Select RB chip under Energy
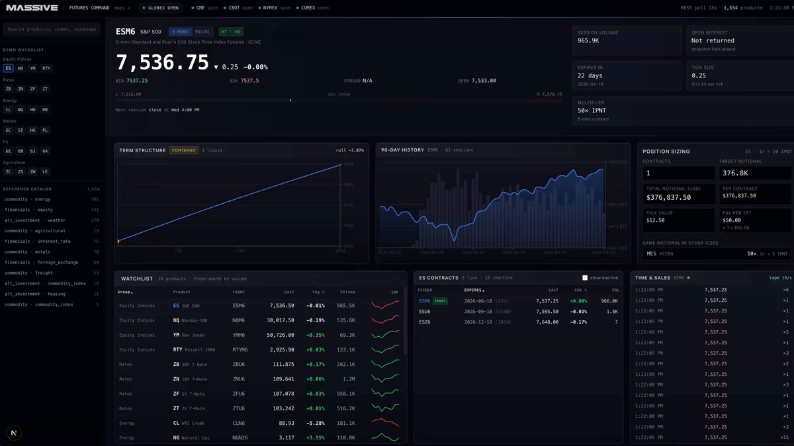 45,110
